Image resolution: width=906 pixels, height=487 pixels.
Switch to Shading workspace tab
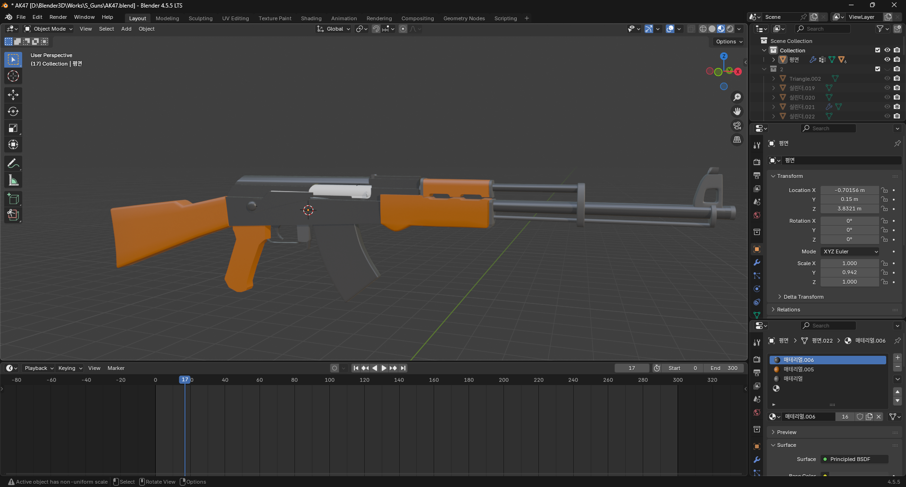coord(311,18)
